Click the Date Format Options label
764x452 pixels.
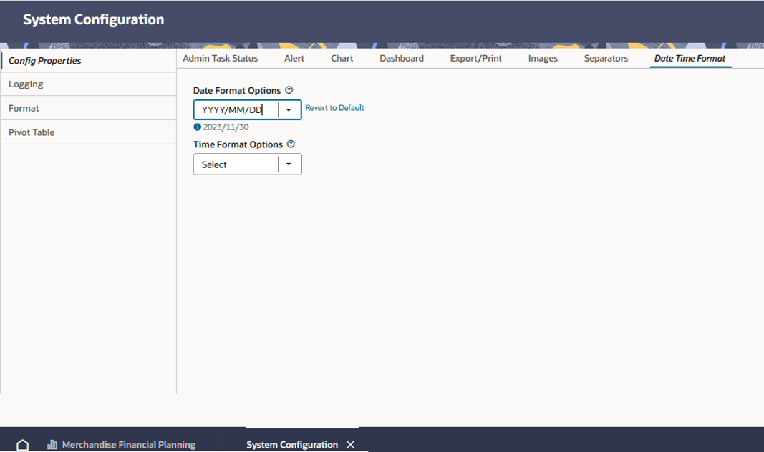pyautogui.click(x=237, y=91)
